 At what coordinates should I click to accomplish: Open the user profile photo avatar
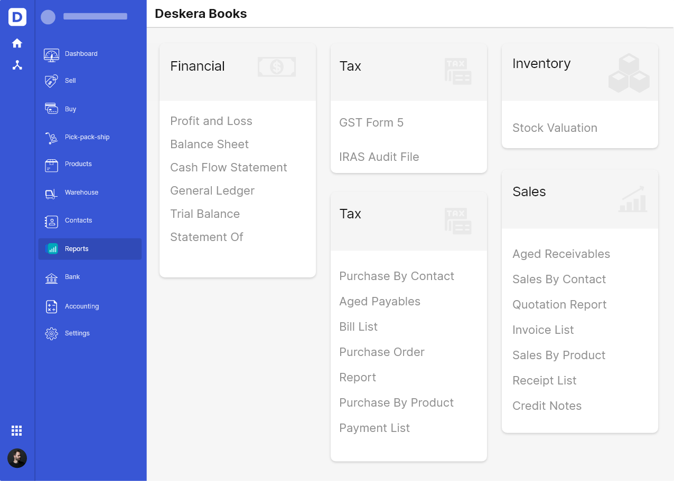(x=17, y=458)
